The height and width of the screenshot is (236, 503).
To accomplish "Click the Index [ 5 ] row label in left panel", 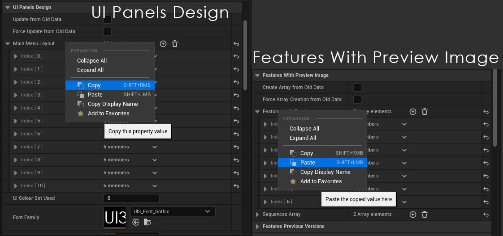I will coord(31,121).
